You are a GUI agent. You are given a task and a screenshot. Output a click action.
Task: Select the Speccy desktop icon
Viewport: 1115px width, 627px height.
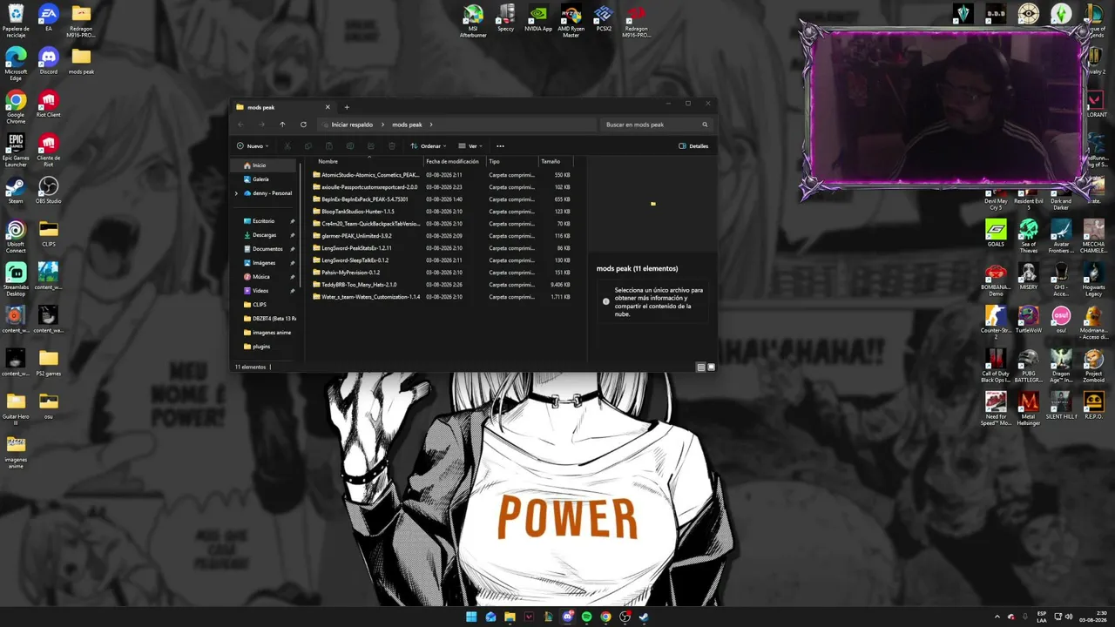506,18
